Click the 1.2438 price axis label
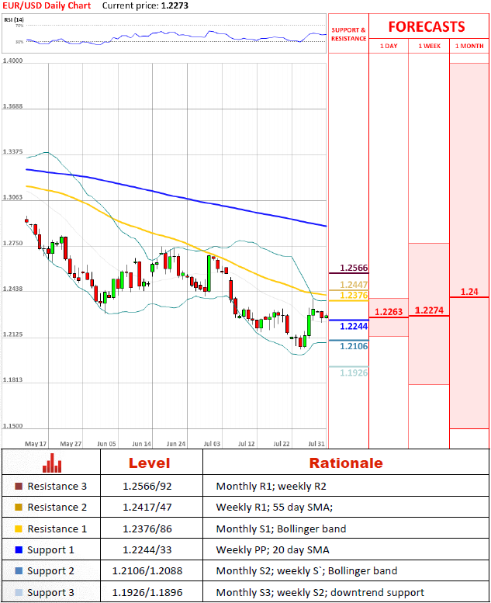This screenshot has width=491, height=603. tap(12, 289)
